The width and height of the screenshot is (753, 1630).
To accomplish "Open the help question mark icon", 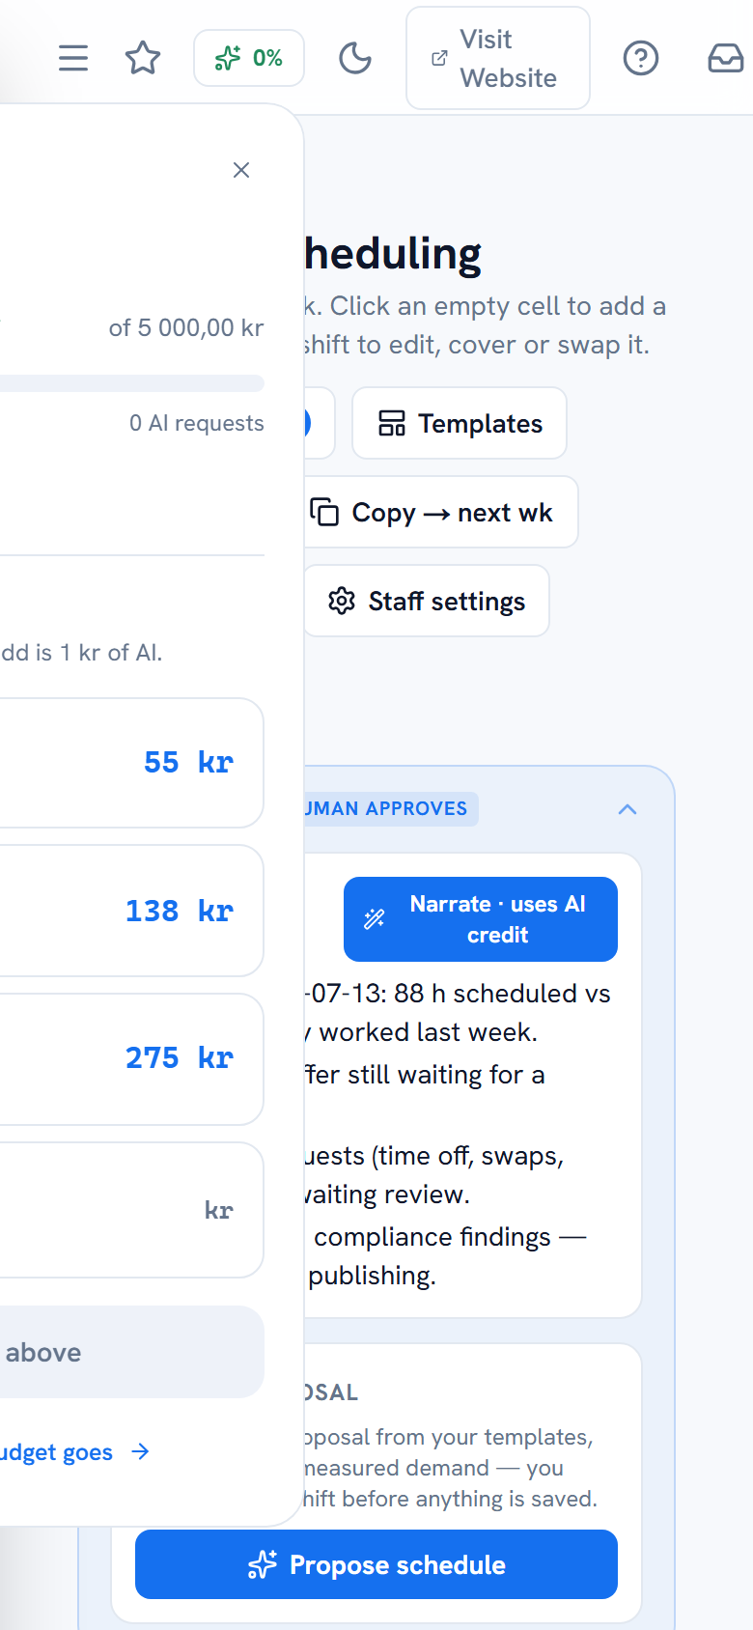I will pos(641,58).
